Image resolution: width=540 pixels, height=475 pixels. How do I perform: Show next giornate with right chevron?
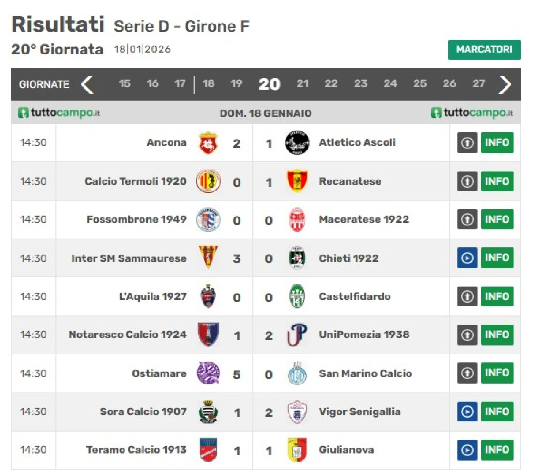pyautogui.click(x=505, y=84)
